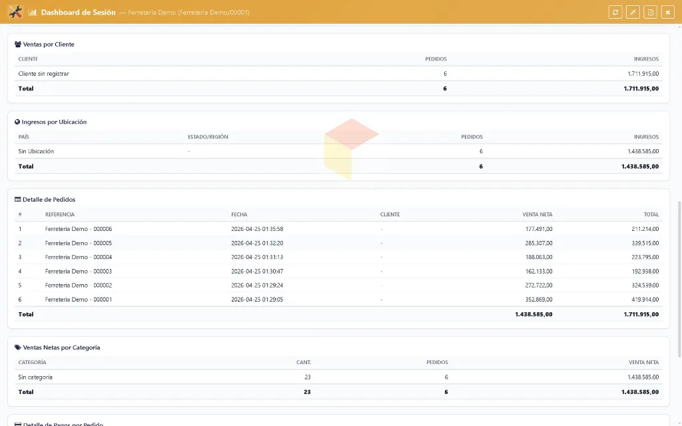Click ingresos 1.711.915,00 in Cliente sin registrar row
This screenshot has height=426, width=682.
[643, 74]
